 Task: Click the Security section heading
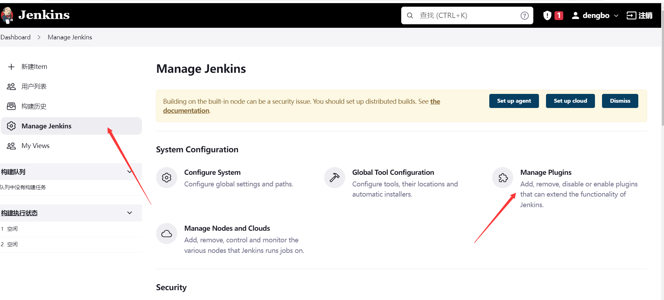[x=171, y=287]
